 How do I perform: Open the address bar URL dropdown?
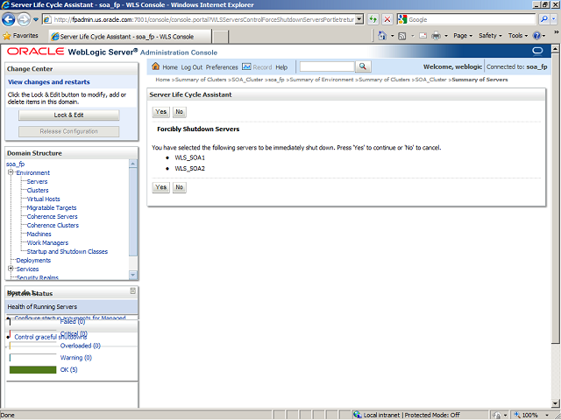(x=359, y=18)
